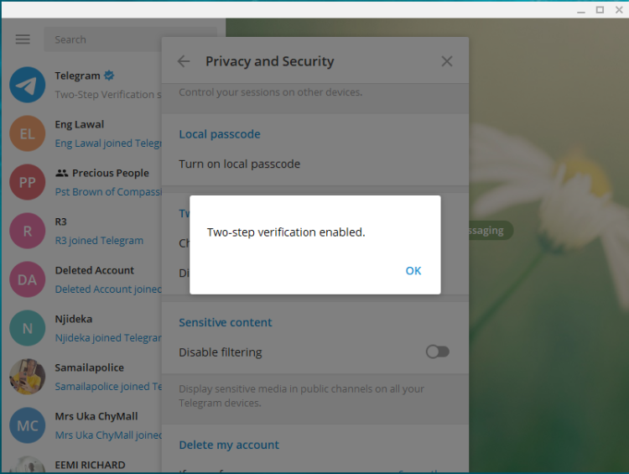Image resolution: width=629 pixels, height=474 pixels.
Task: Maximize the Telegram window
Action: coord(600,10)
